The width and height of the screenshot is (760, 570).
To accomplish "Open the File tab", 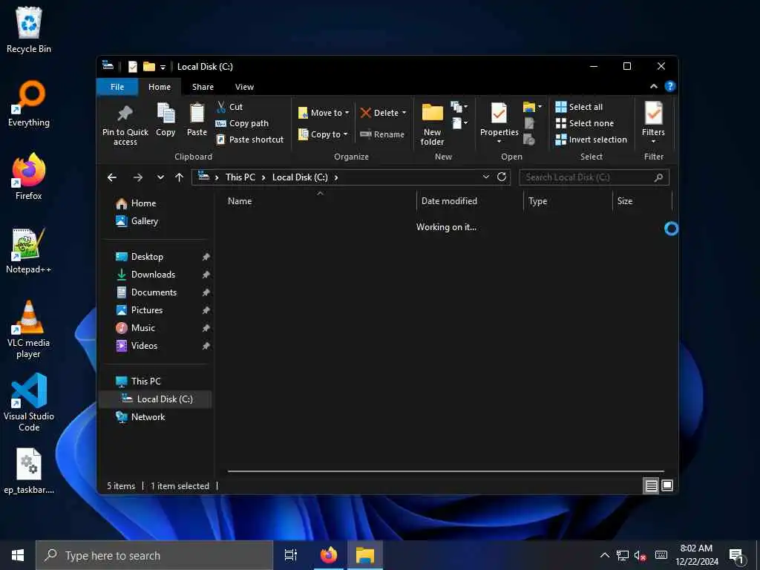I will pos(117,87).
